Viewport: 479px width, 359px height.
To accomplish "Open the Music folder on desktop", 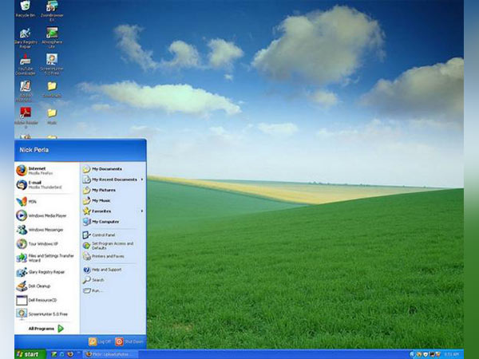I will [x=52, y=116].
